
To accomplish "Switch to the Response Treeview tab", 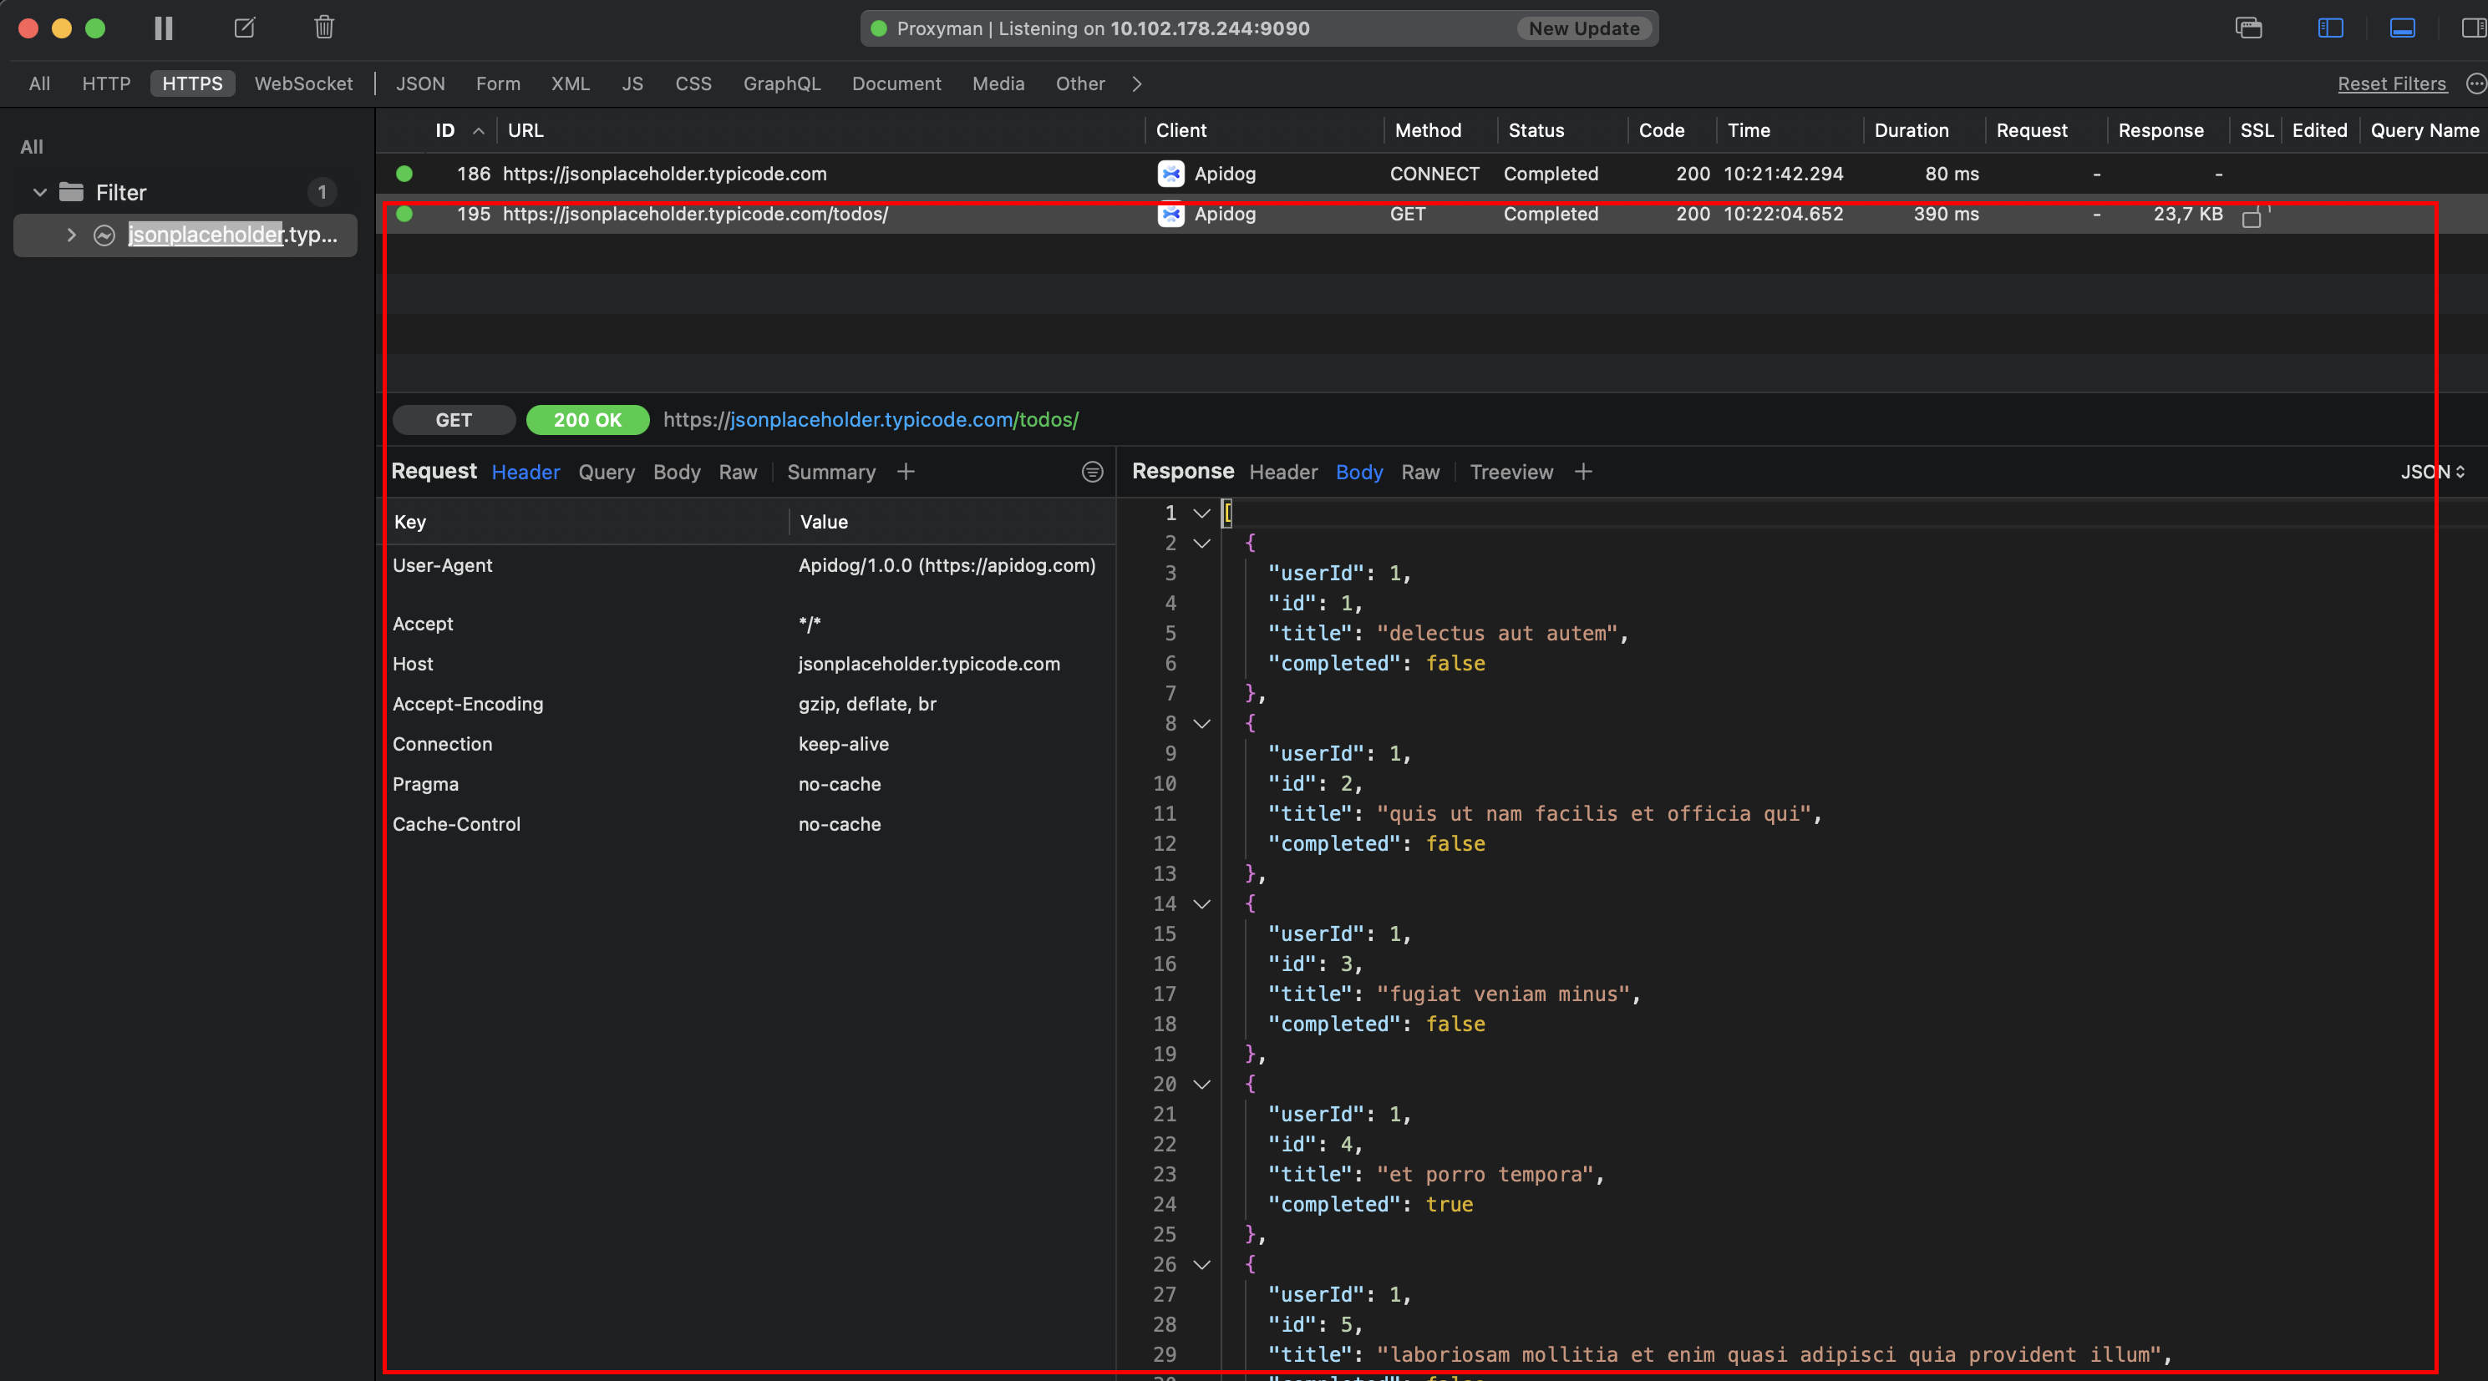I will click(x=1511, y=472).
